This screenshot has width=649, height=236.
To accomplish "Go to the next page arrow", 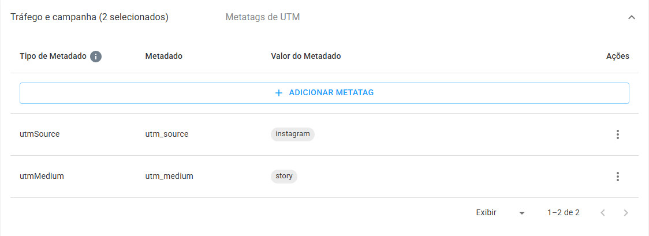I will pyautogui.click(x=626, y=213).
